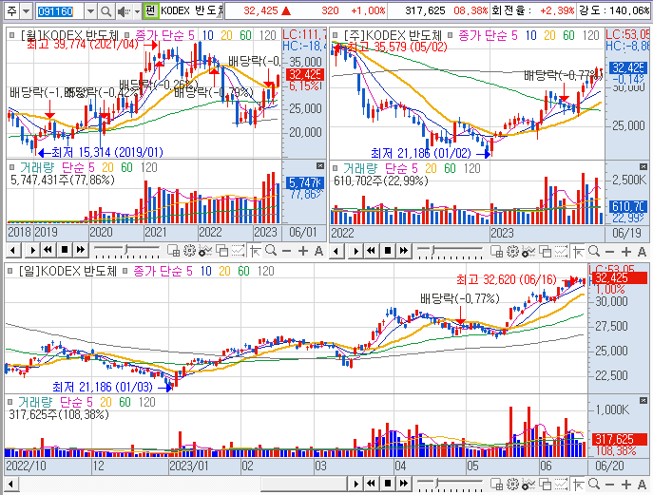Screen dimensions: 653x495
Task: Close weekly volume panel with X
Action: [x=643, y=166]
